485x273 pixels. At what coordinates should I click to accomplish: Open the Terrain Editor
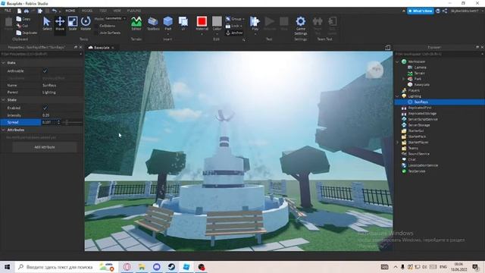pyautogui.click(x=136, y=24)
